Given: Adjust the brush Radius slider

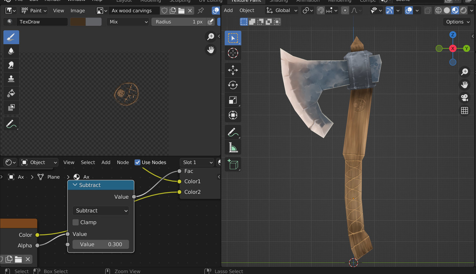Looking at the screenshot, I should click(178, 22).
